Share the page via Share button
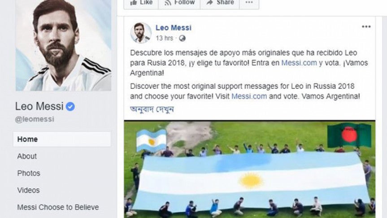 point(220,3)
